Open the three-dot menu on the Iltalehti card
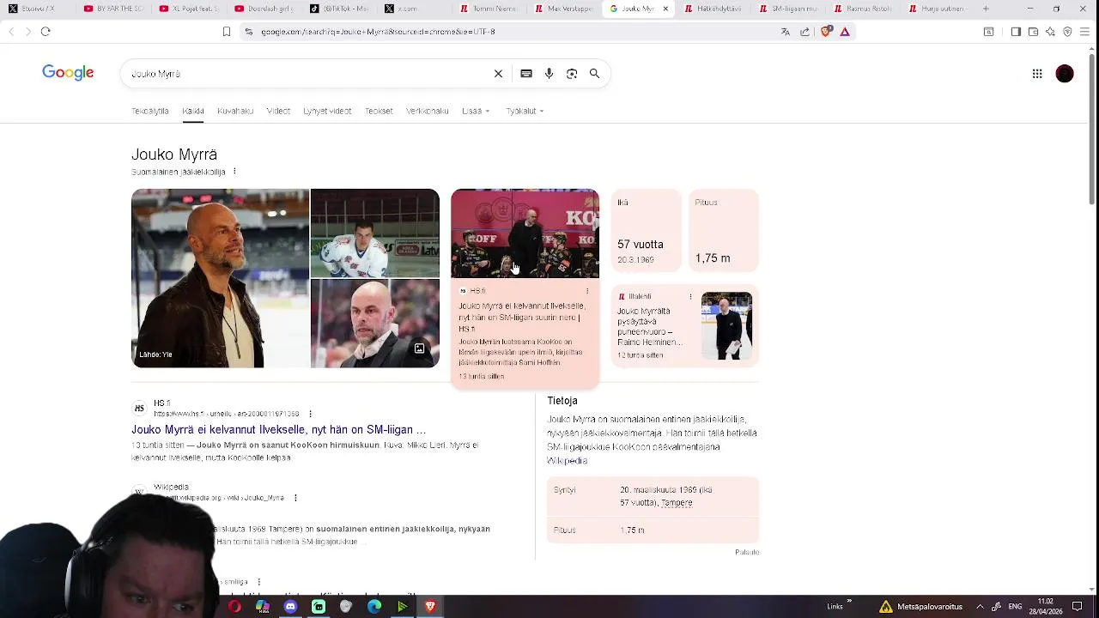The width and height of the screenshot is (1099, 618). coord(690,297)
